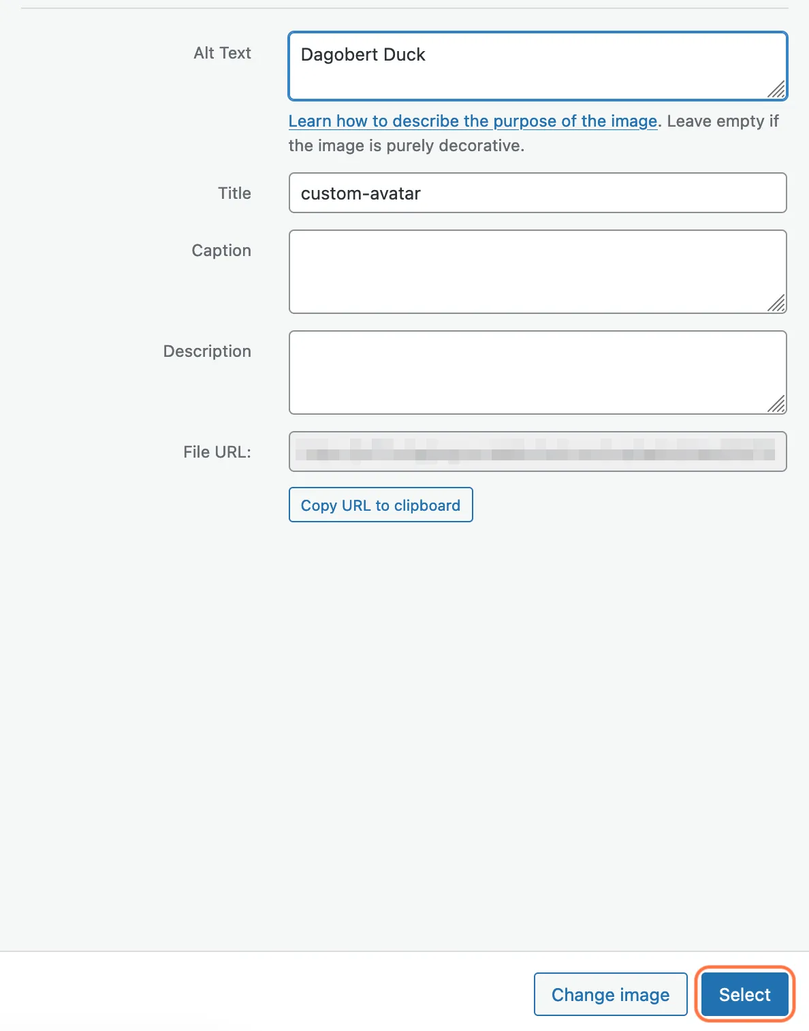Click the Change image button
Viewport: 809px width, 1031px height.
tap(611, 994)
